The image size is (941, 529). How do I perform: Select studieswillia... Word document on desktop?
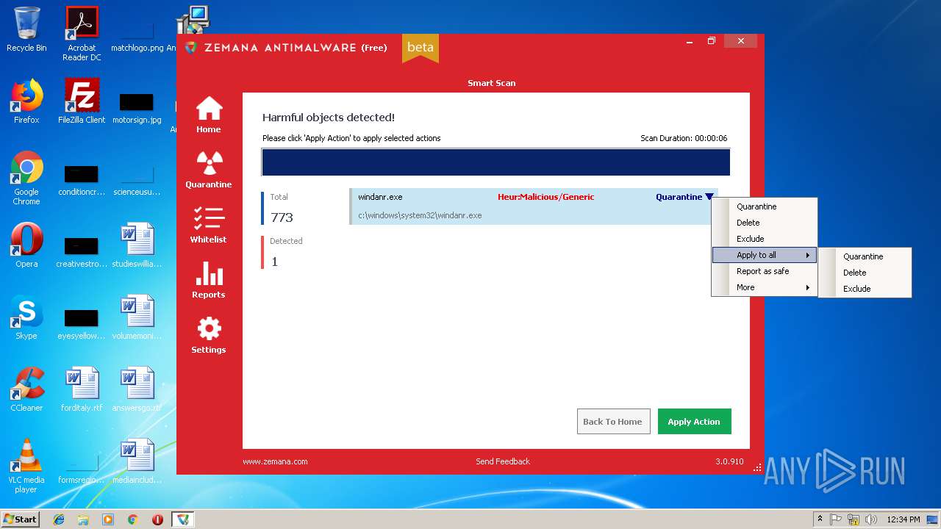(137, 245)
